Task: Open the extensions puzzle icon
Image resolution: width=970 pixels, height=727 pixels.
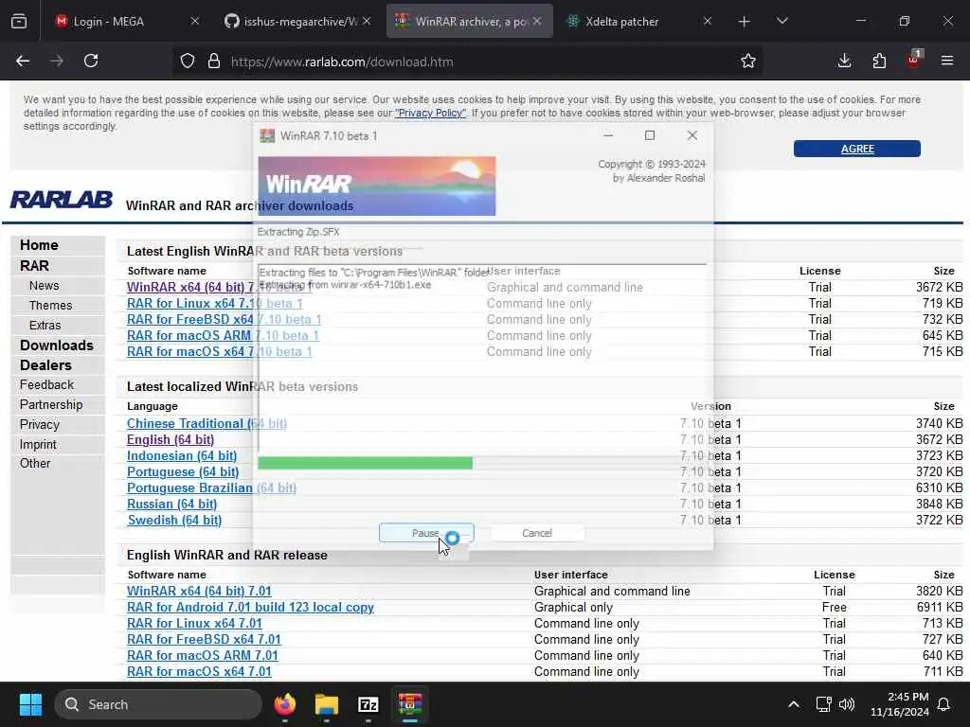Action: click(x=879, y=61)
